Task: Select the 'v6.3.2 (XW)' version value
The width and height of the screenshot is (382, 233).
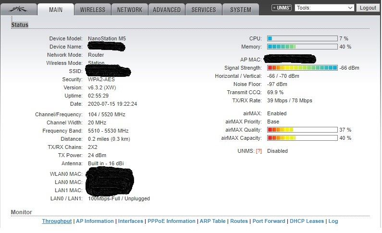Action: (102, 87)
